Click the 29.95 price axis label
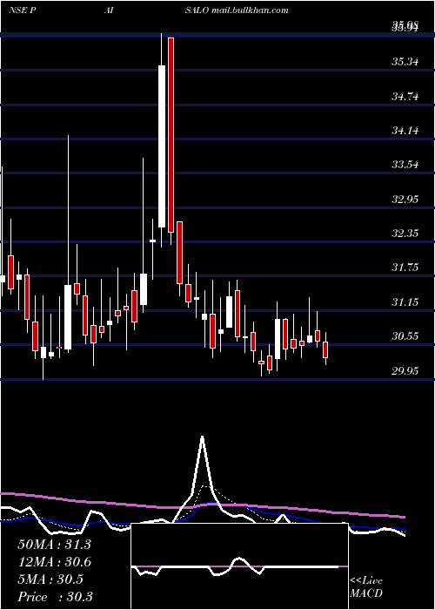 (405, 370)
